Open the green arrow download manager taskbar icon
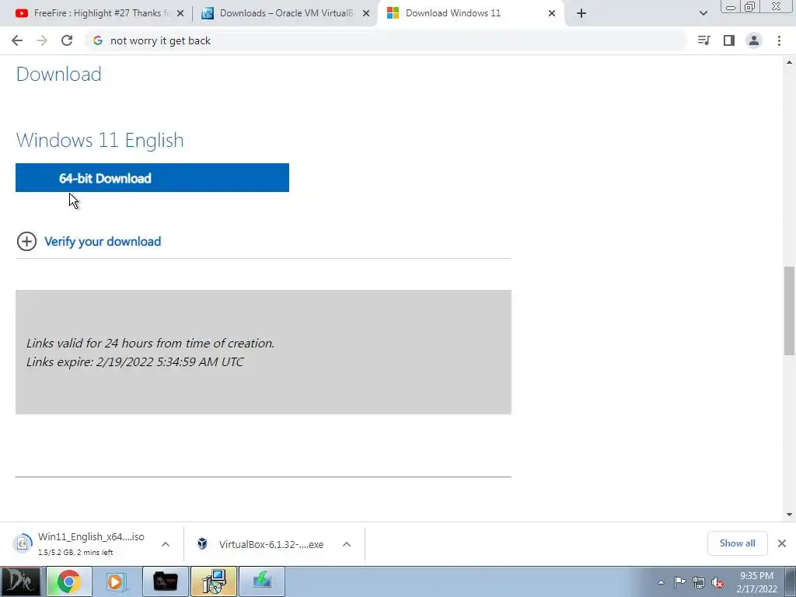The image size is (796, 597). pyautogui.click(x=262, y=581)
